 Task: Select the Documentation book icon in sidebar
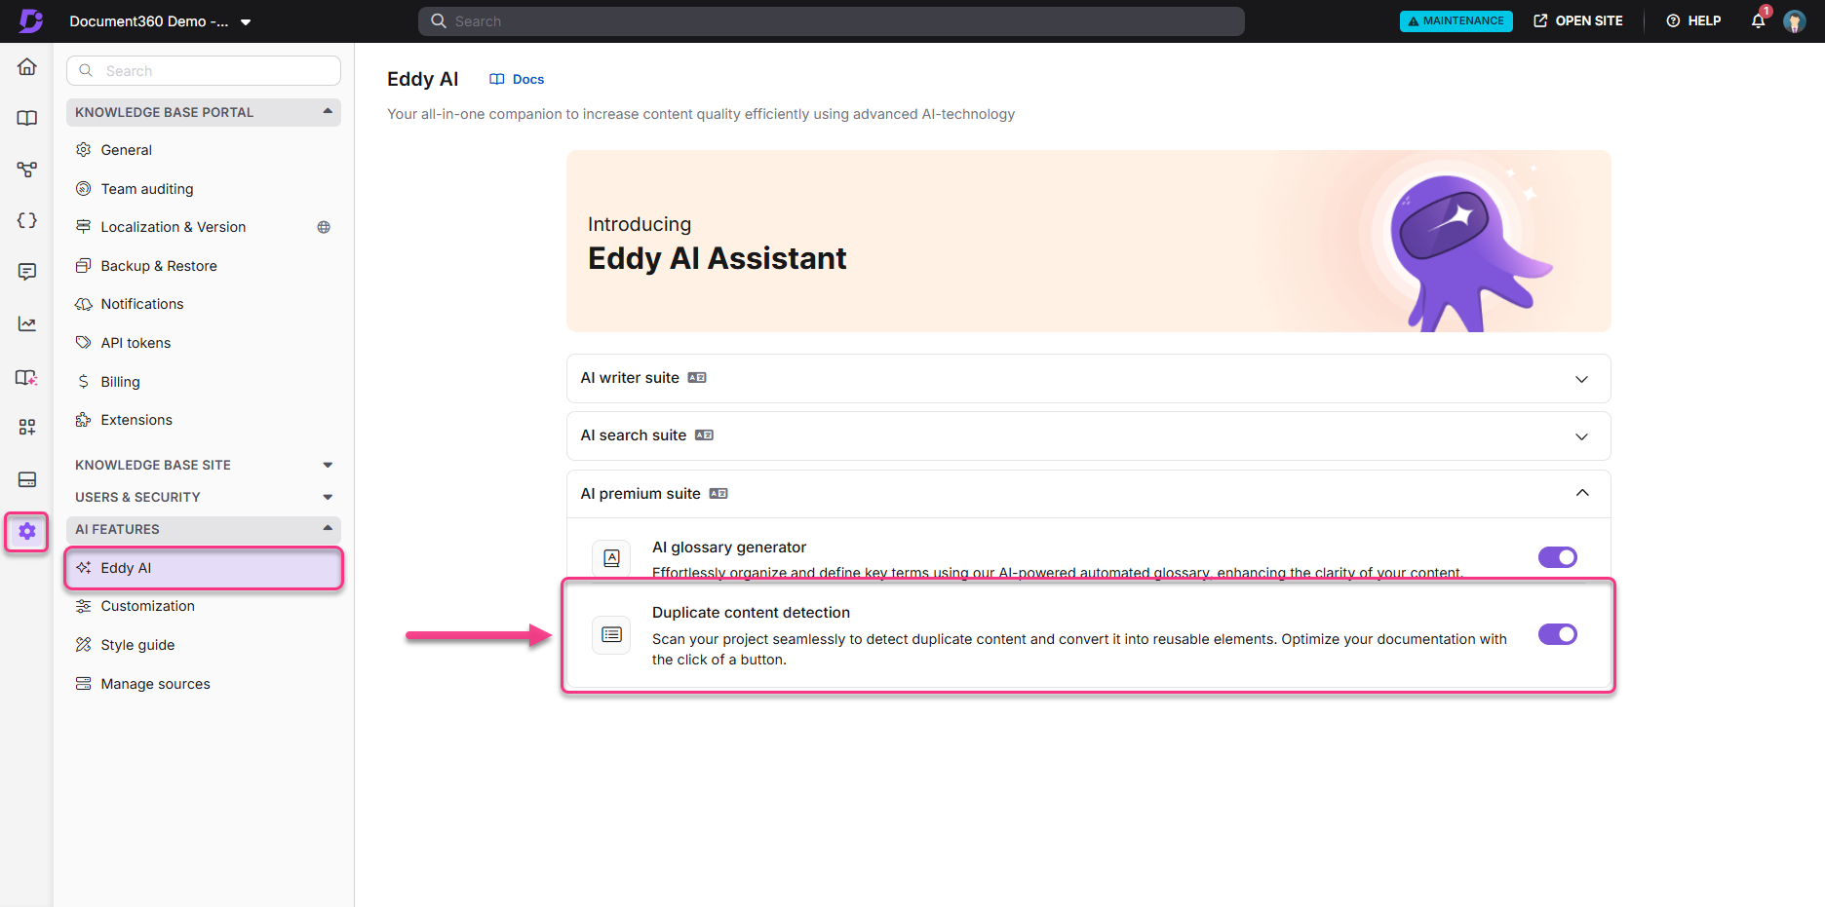click(x=26, y=118)
